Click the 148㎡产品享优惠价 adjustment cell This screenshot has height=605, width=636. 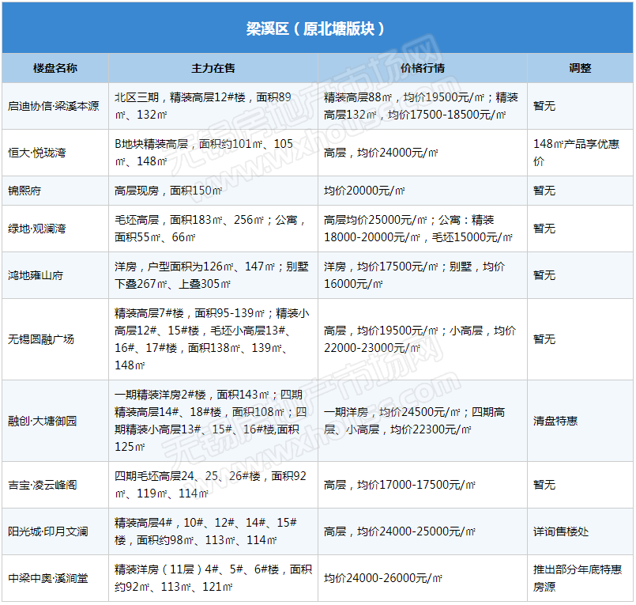tap(576, 153)
